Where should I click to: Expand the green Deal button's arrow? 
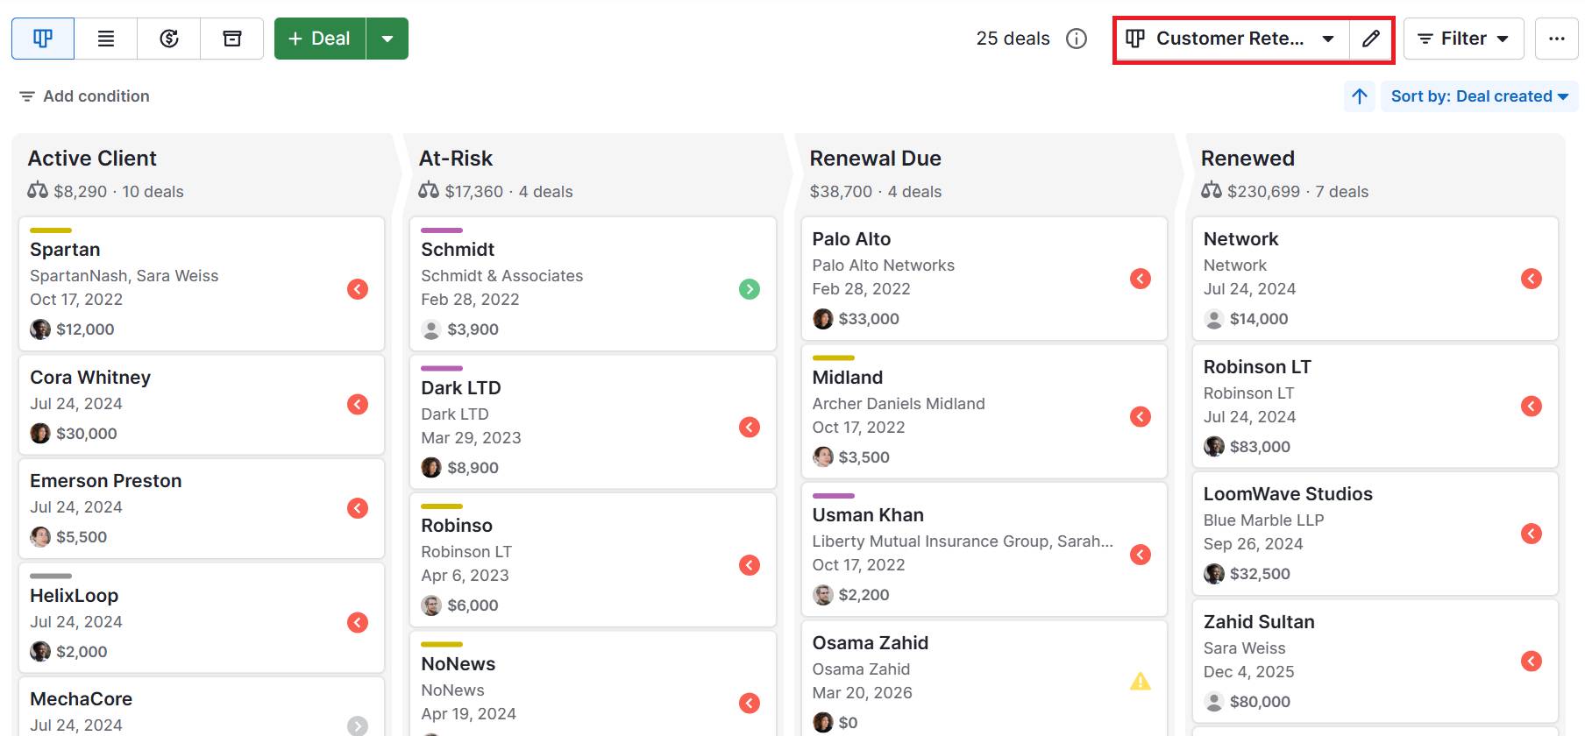point(387,39)
